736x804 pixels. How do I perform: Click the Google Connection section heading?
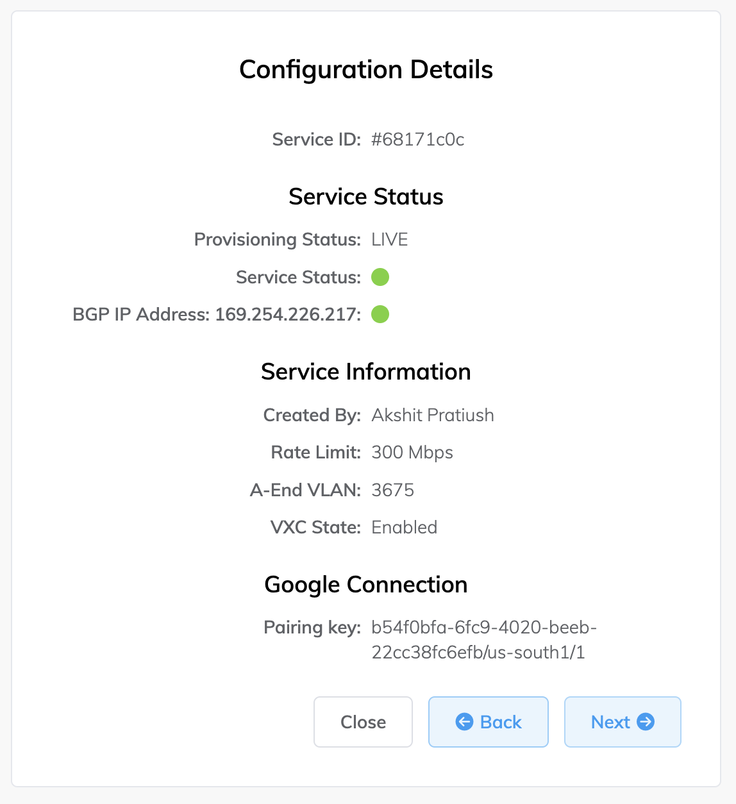pos(366,585)
